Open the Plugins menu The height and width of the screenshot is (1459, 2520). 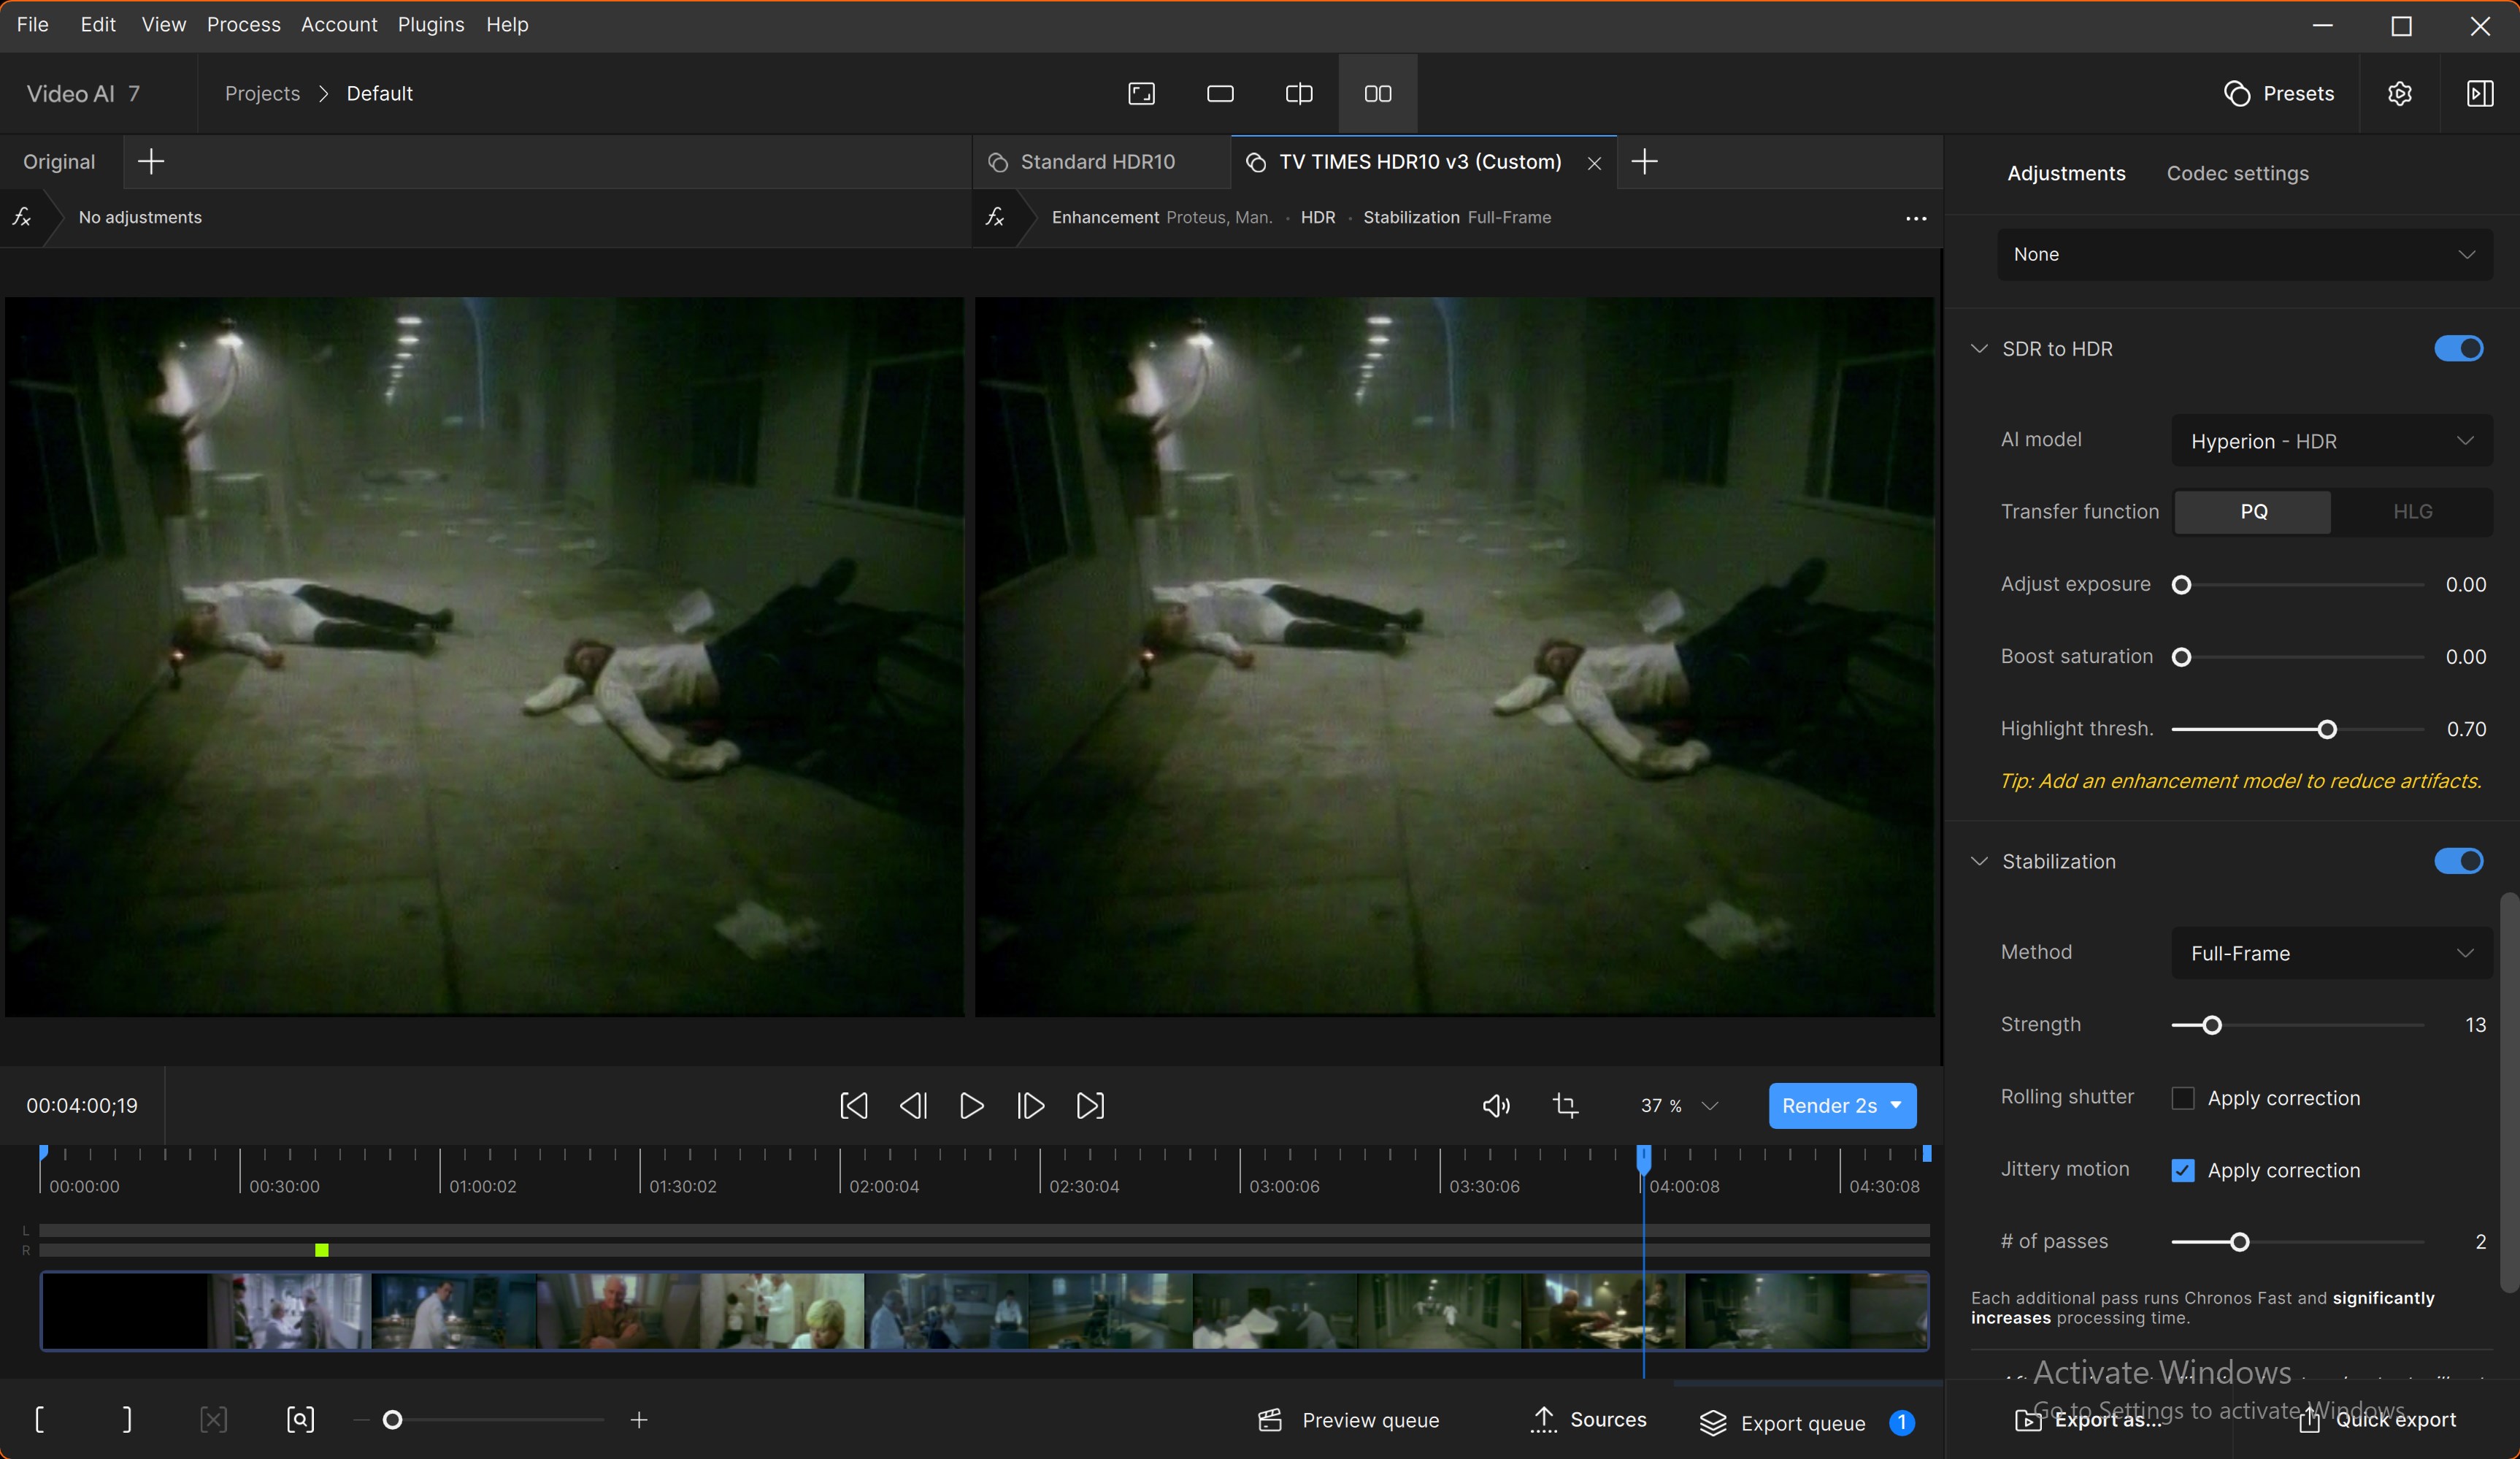pyautogui.click(x=431, y=24)
